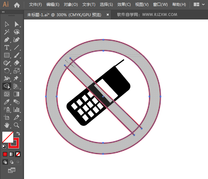Screen dimensions: 208x179
Task: Activate the Puppet Warp pin tool
Action: (x=16, y=78)
